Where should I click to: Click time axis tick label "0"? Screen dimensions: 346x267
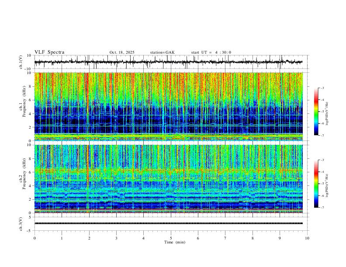click(35, 238)
